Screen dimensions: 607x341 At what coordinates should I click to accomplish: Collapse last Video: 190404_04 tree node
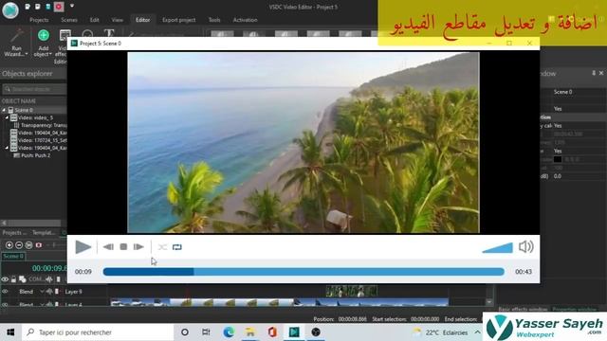coord(7,148)
